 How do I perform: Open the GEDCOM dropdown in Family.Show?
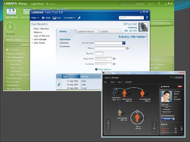(x=129, y=82)
